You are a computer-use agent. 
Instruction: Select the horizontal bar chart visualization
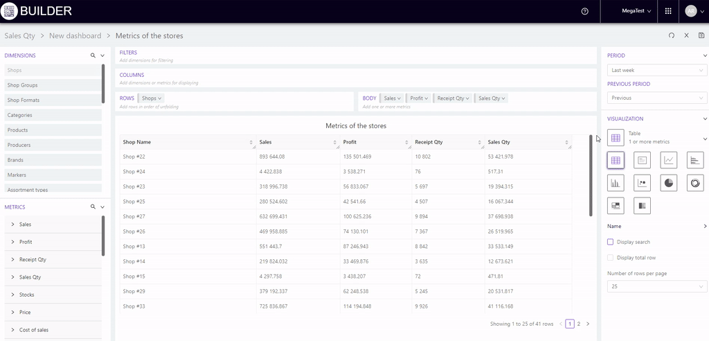pyautogui.click(x=694, y=160)
